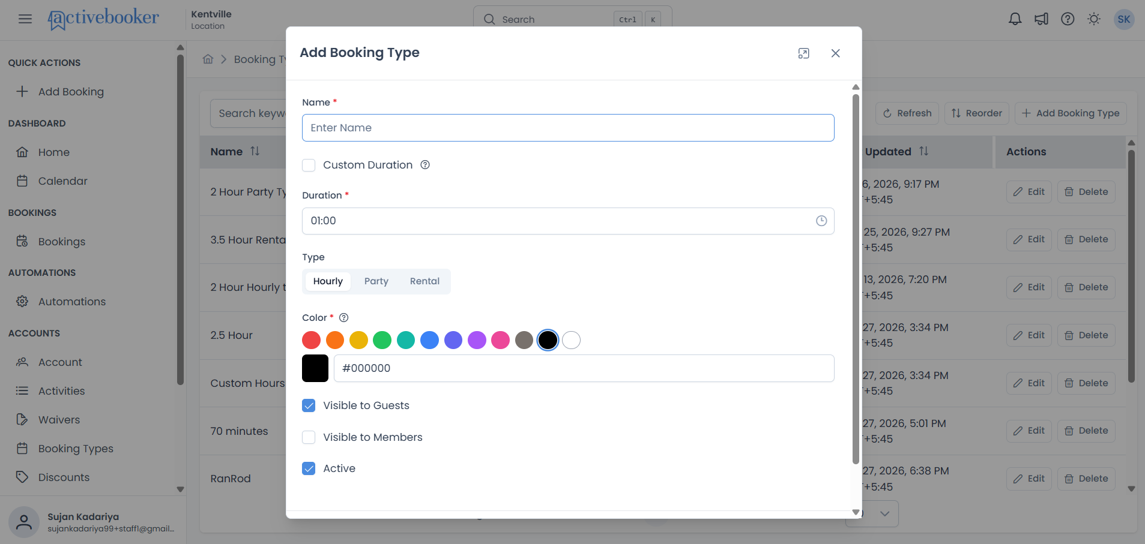Click the Reorder button

pyautogui.click(x=977, y=113)
